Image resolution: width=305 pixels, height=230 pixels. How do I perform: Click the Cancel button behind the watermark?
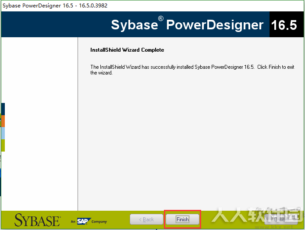click(281, 219)
